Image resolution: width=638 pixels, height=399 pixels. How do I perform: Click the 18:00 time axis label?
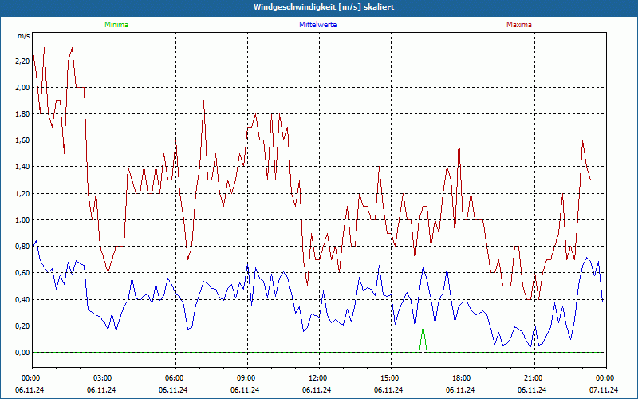(461, 378)
